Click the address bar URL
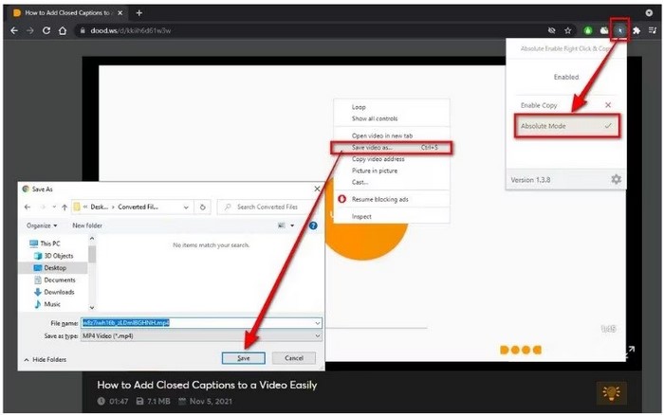The image size is (664, 415). (x=131, y=30)
